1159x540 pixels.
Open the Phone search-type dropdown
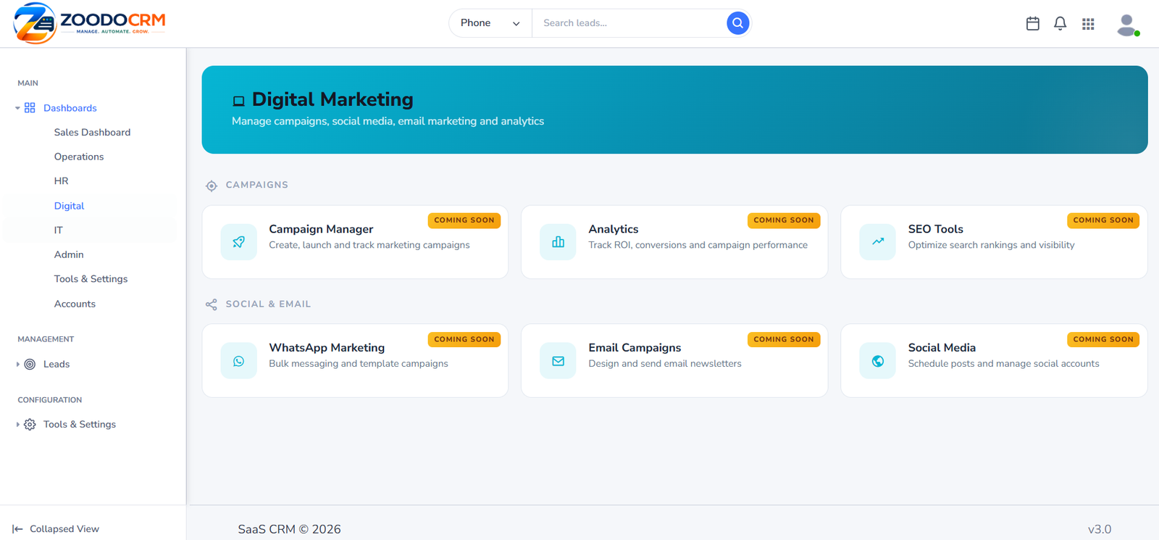click(x=490, y=23)
